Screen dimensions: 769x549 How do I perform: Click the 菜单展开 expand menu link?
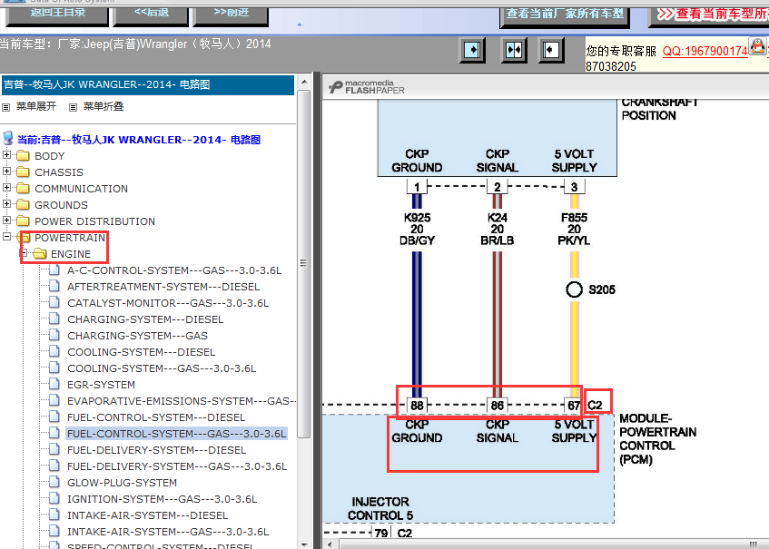36,106
